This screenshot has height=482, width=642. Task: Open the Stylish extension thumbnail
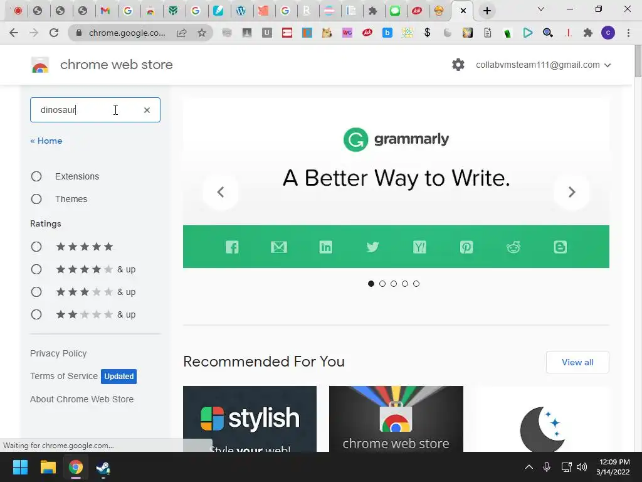pyautogui.click(x=250, y=419)
